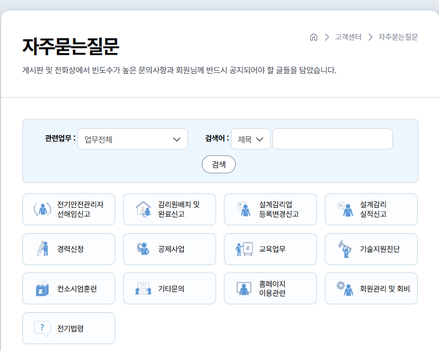The image size is (439, 351).
Task: Open 고객센터 breadcrumb link
Action: tap(348, 37)
